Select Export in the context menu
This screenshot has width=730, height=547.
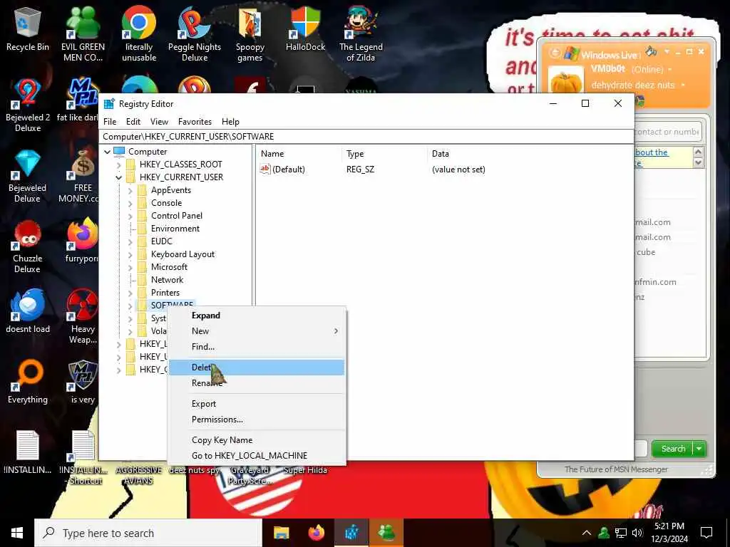coord(257,404)
